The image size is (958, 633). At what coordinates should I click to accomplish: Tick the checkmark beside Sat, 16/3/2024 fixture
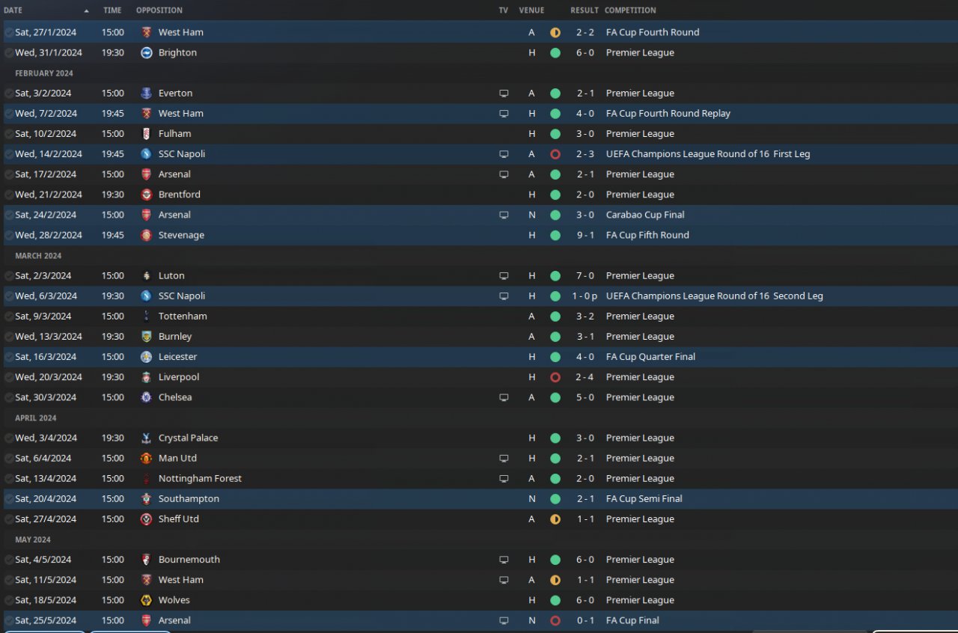pos(9,357)
